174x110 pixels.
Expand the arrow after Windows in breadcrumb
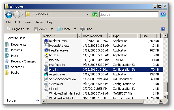(50, 14)
